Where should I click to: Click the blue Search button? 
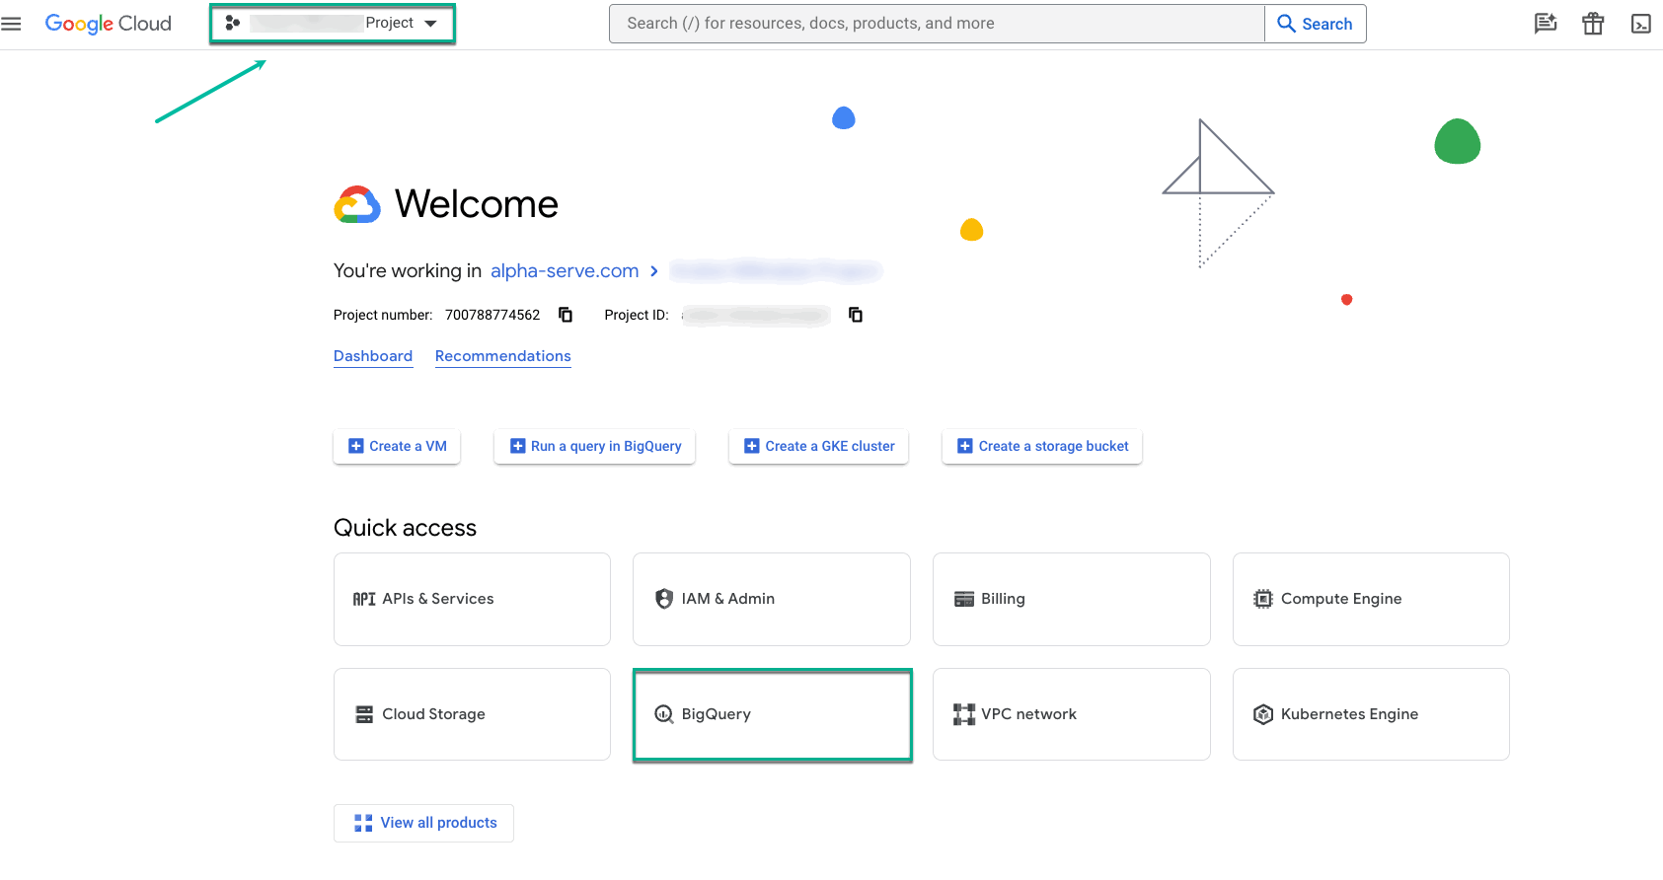1316,24
